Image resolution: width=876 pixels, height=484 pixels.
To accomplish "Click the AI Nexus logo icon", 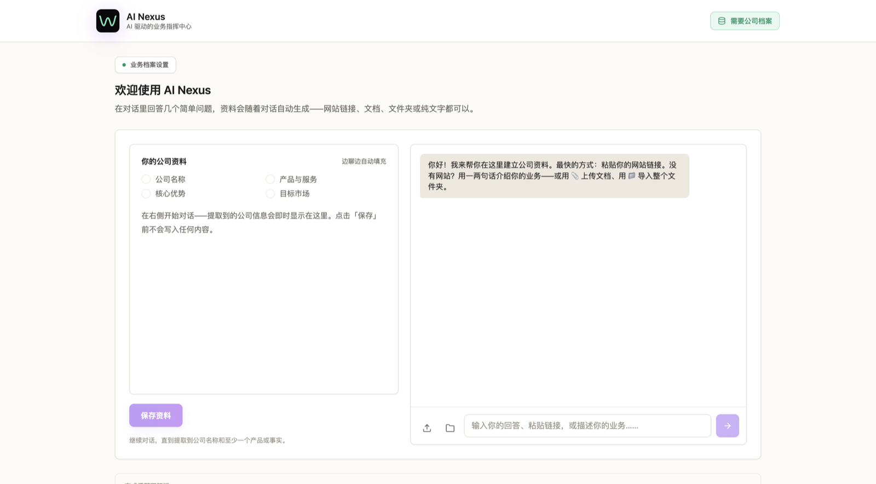I will [x=108, y=21].
